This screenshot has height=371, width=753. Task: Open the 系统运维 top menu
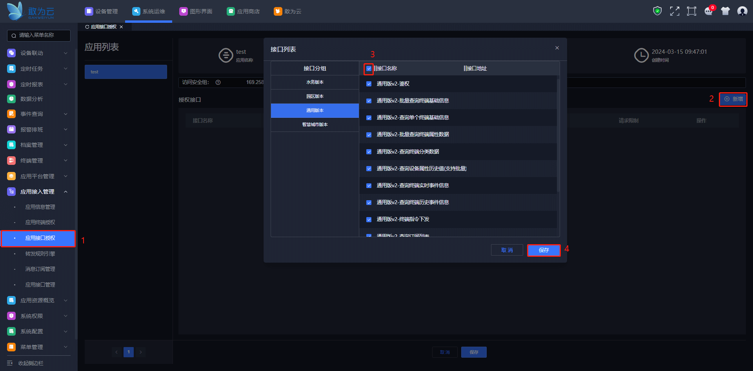click(149, 11)
